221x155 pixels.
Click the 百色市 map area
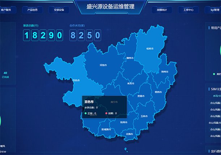point(76,80)
